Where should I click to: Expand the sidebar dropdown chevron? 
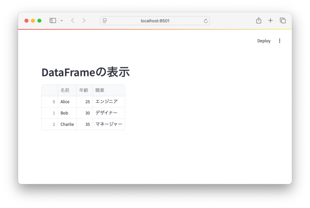(x=62, y=21)
